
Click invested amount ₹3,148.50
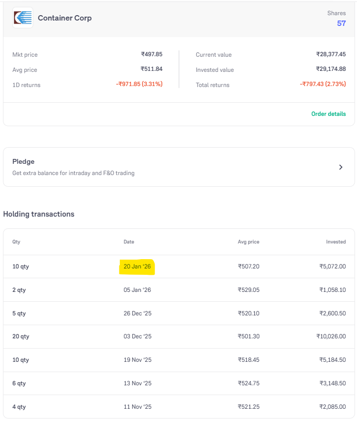(x=332, y=383)
